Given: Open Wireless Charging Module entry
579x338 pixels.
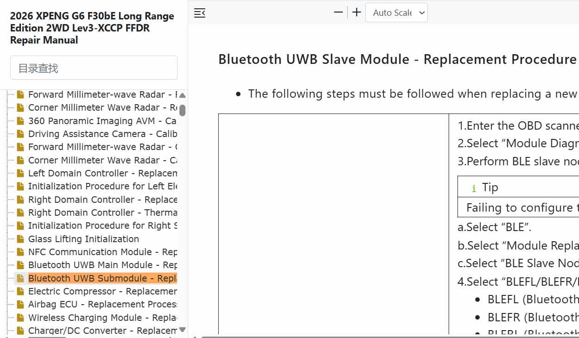Looking at the screenshot, I should click(102, 318).
